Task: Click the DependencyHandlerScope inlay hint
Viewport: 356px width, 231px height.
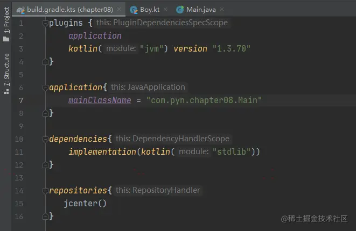Action: point(172,139)
